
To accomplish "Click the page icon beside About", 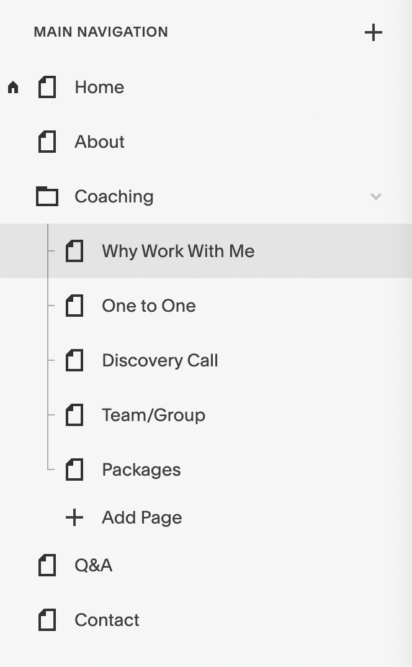I will coord(47,142).
